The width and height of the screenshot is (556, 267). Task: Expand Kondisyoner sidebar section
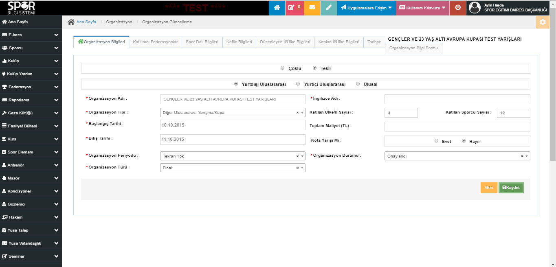point(31,191)
